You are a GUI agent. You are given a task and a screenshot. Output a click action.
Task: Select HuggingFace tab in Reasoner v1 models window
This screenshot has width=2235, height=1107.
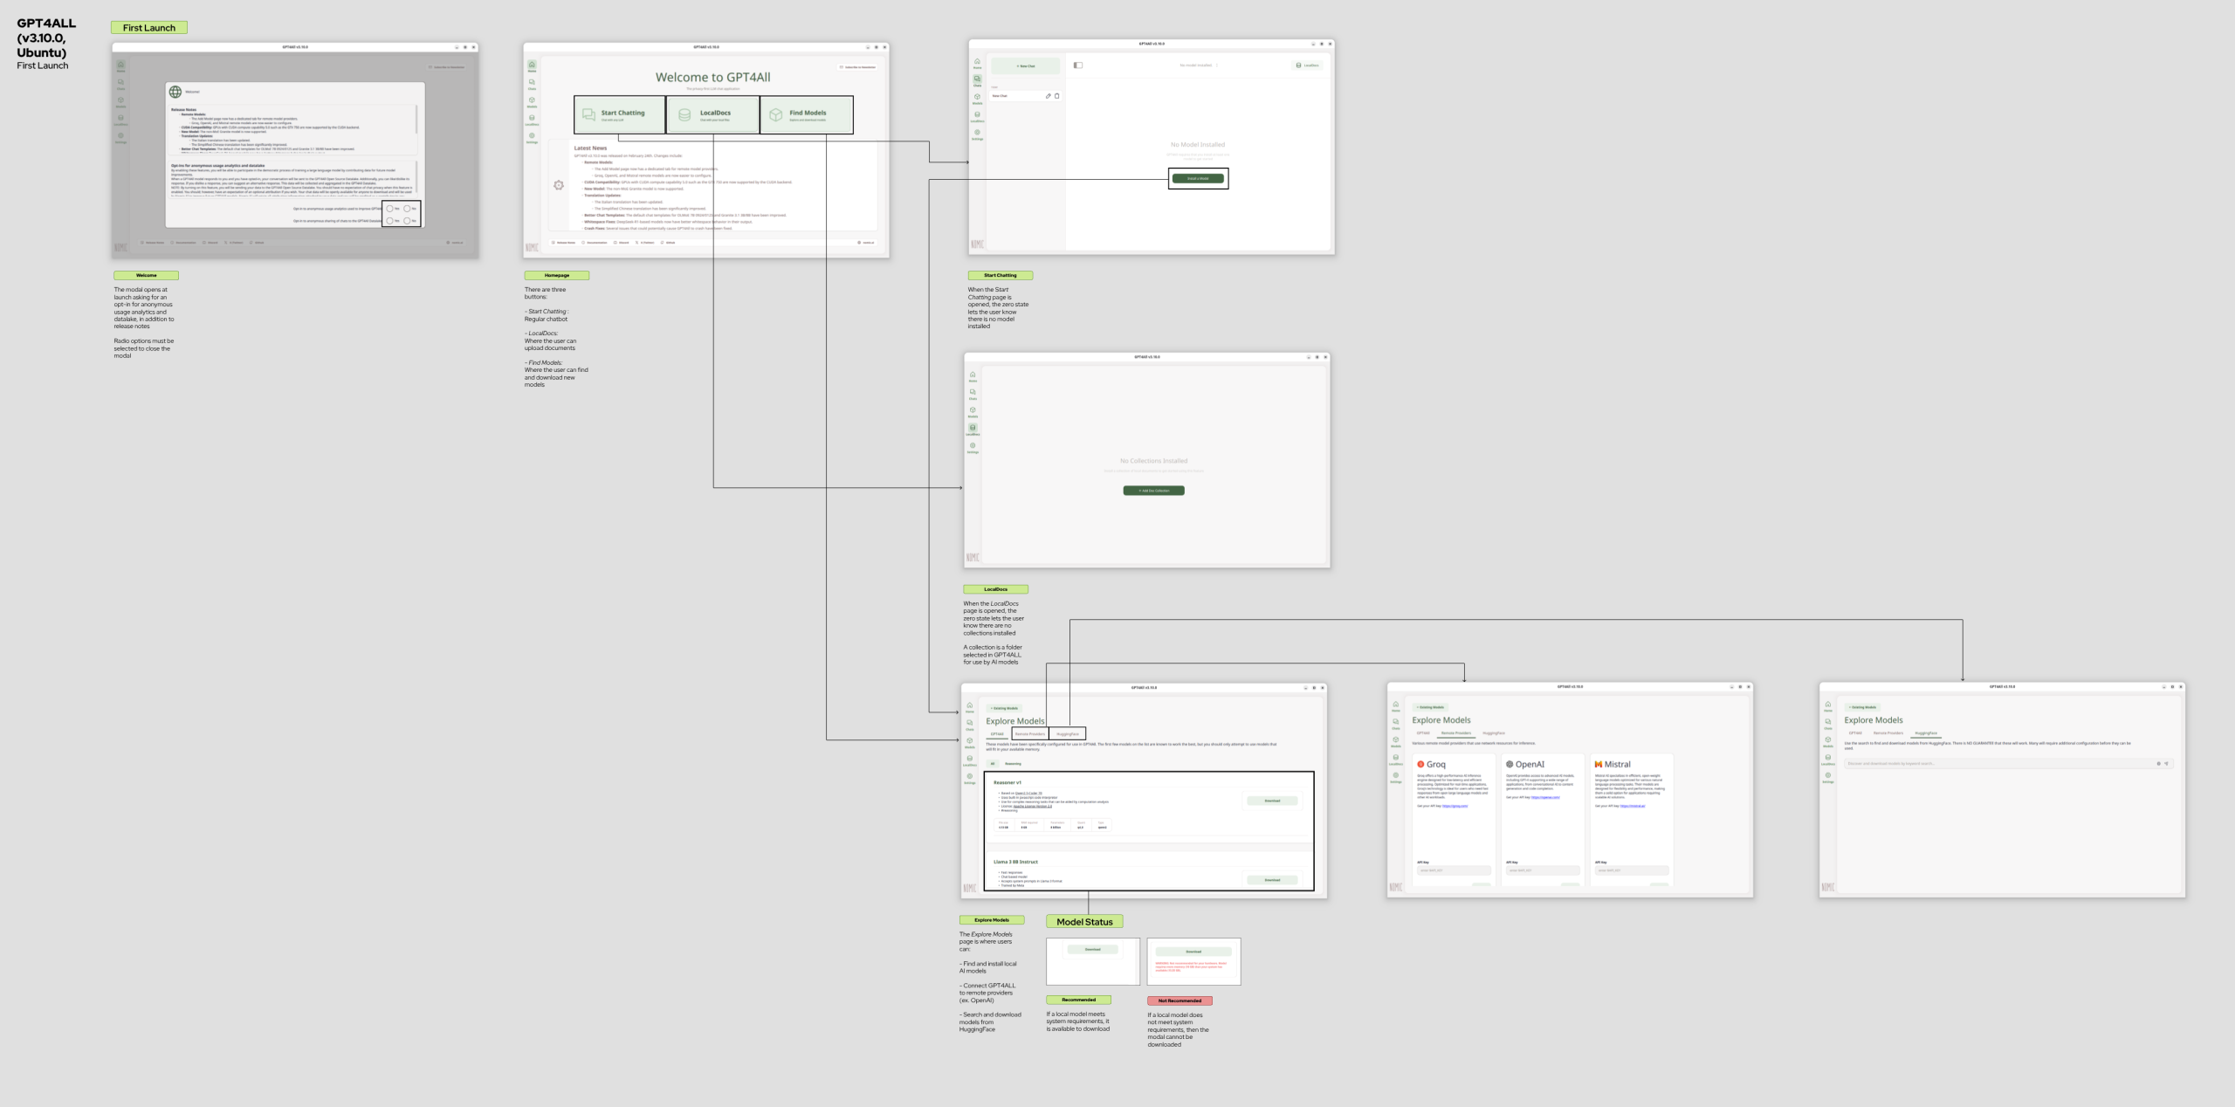pyautogui.click(x=1067, y=734)
